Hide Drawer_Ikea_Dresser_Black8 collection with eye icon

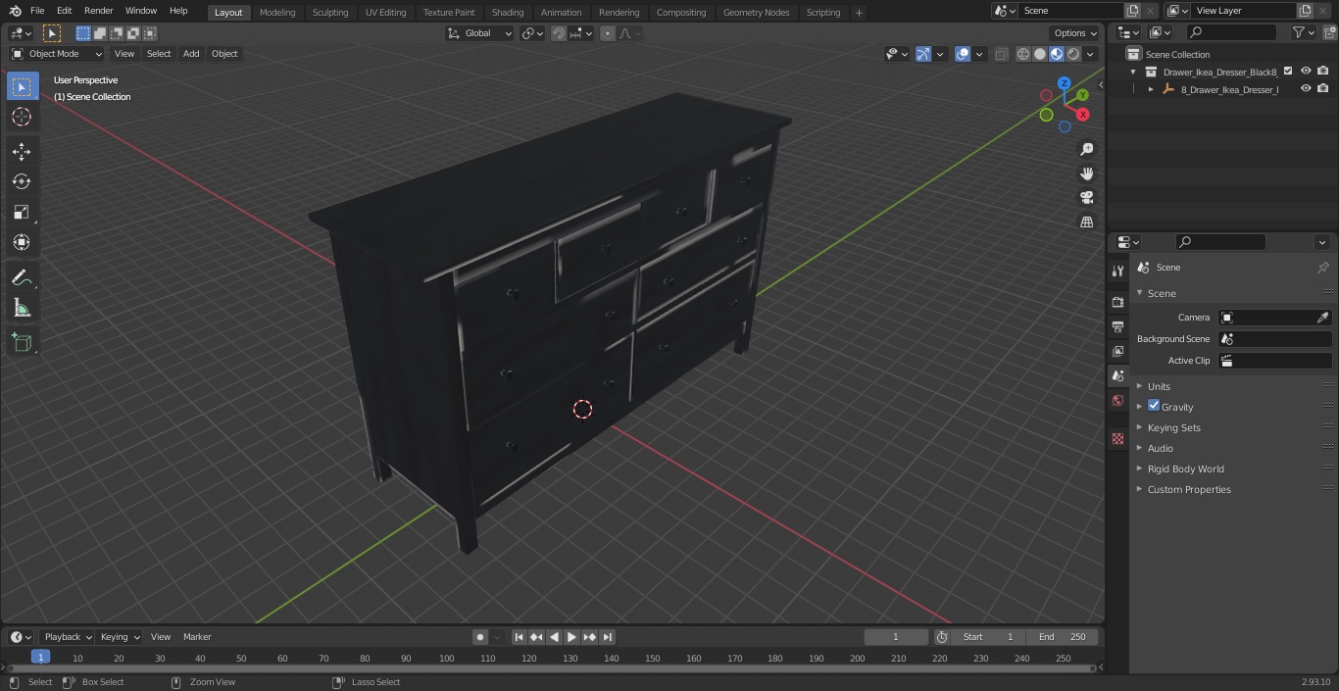1306,71
